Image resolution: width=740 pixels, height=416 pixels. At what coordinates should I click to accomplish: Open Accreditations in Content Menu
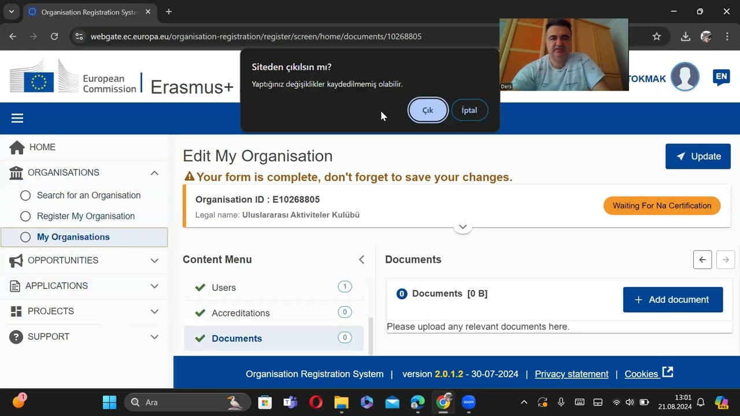274,313
